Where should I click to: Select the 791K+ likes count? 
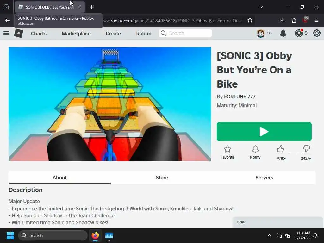click(281, 159)
